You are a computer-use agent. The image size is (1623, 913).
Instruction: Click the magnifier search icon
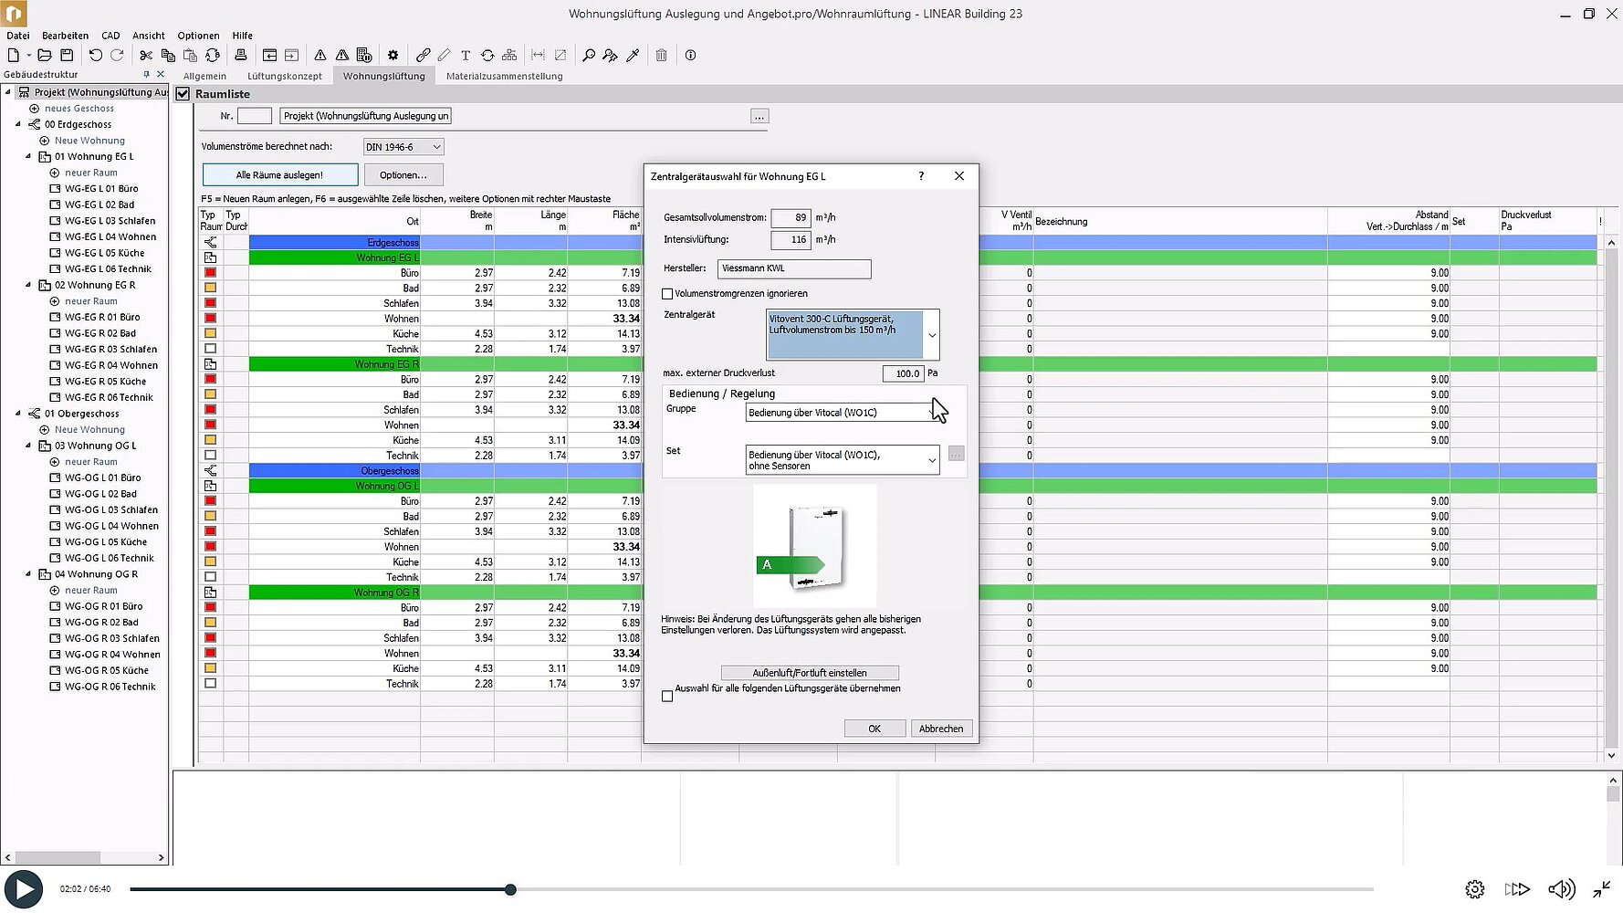coord(589,56)
